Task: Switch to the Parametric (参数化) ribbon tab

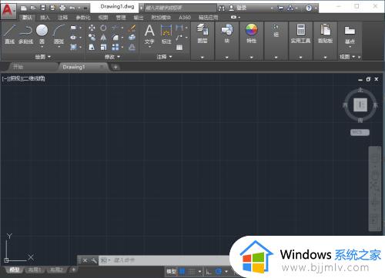Action: click(83, 18)
